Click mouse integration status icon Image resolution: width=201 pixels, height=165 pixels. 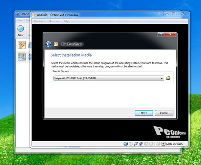click(x=158, y=144)
